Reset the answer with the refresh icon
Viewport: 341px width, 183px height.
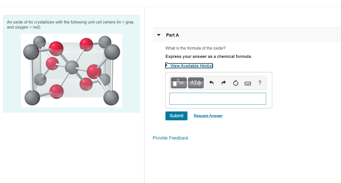[236, 83]
